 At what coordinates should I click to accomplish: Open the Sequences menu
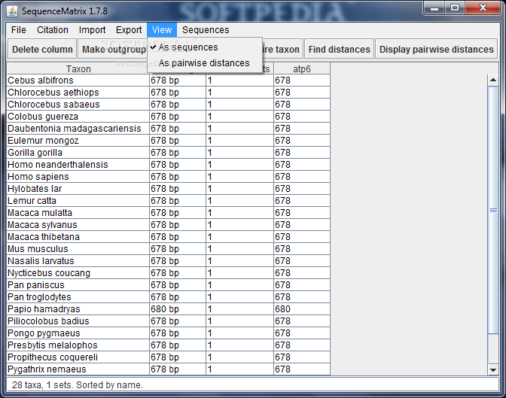[206, 30]
